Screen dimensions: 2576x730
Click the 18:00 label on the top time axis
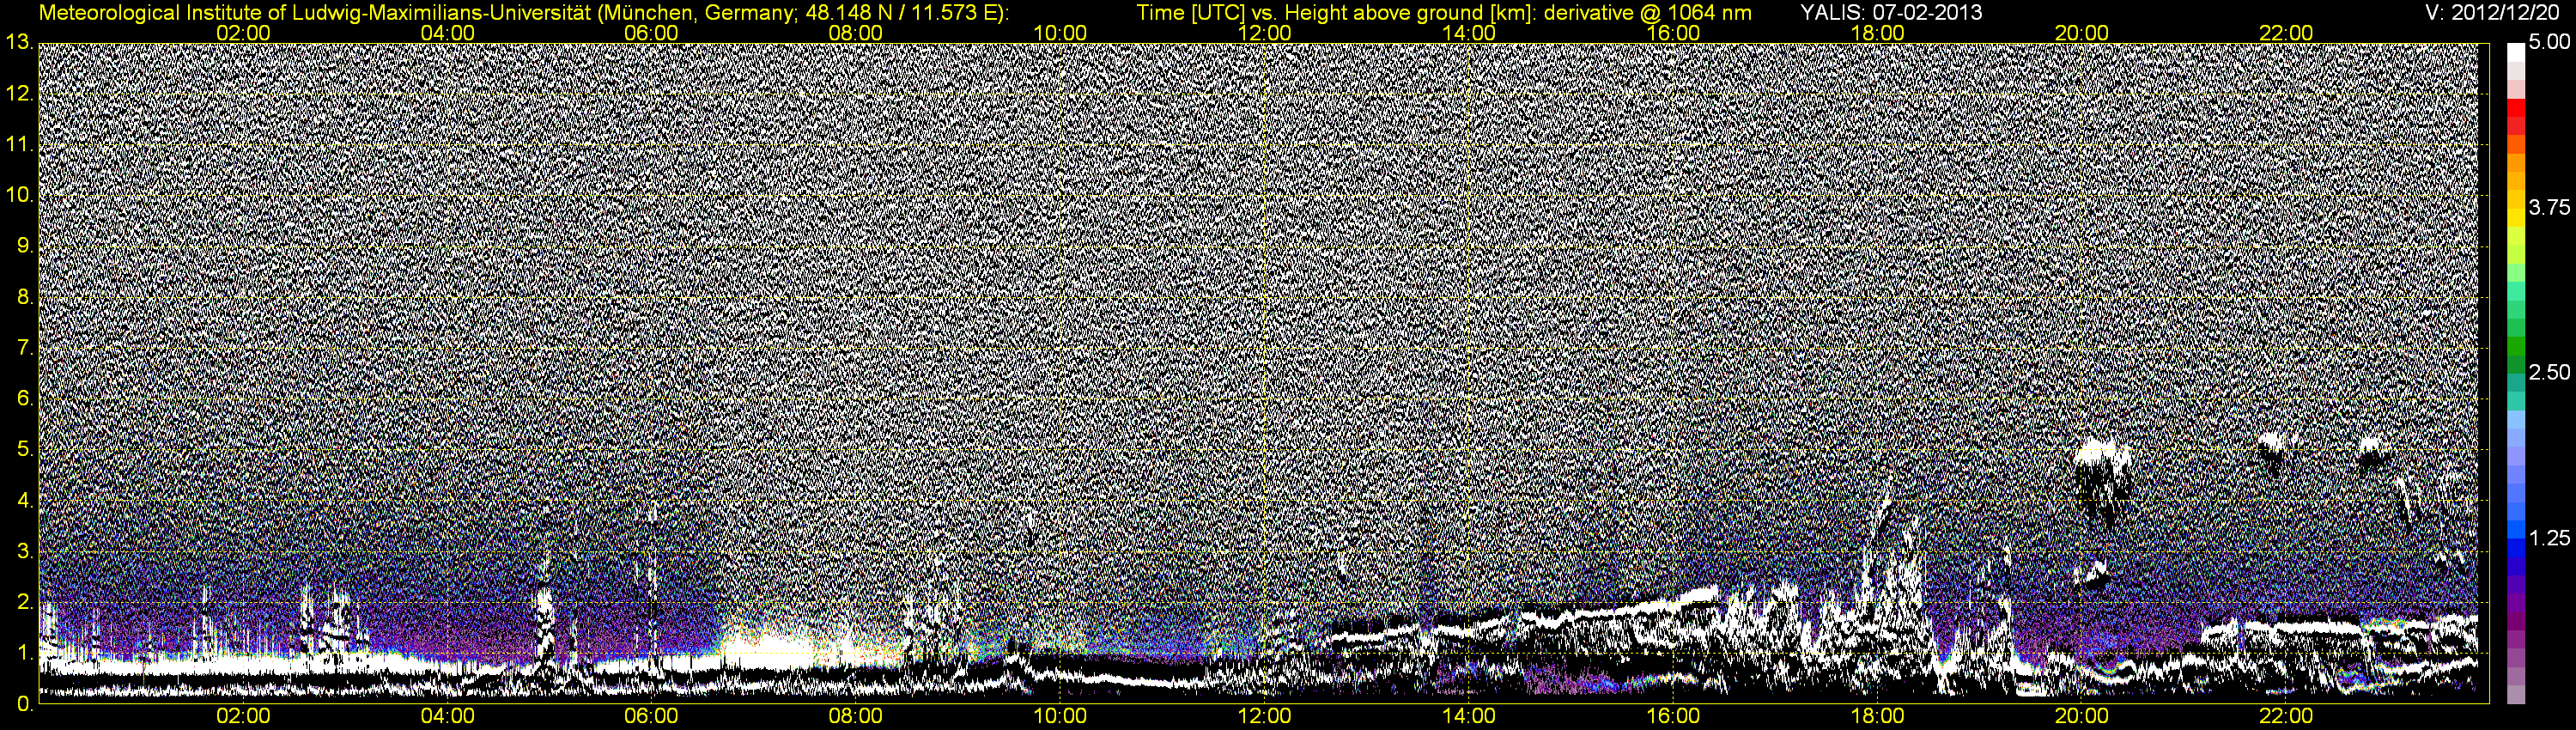[1877, 33]
